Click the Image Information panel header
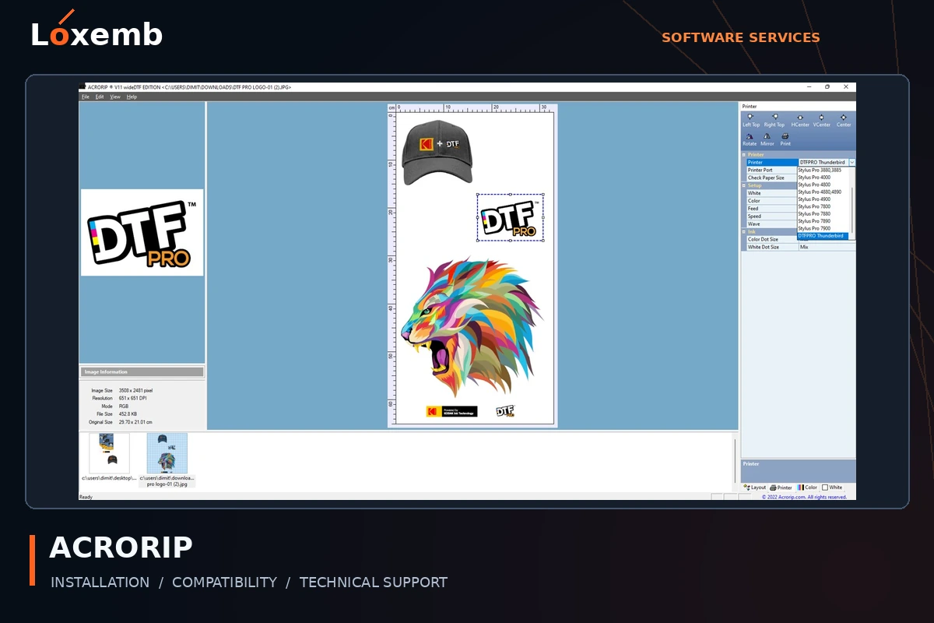The height and width of the screenshot is (623, 934). (142, 372)
